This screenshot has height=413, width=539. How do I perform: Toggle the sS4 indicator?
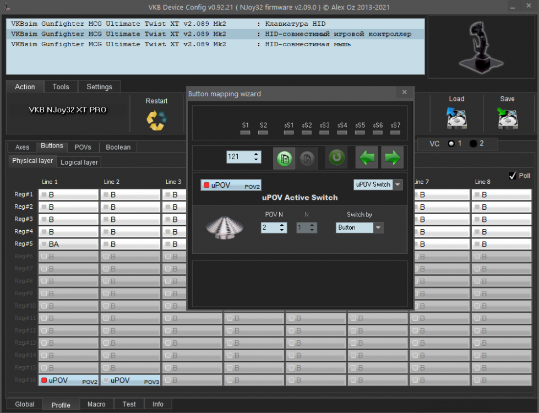(342, 132)
